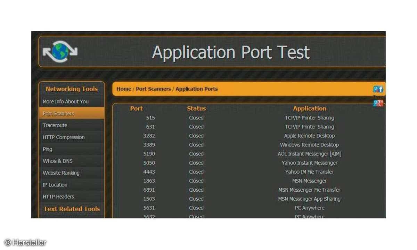This screenshot has width=417, height=250.
Task: Click the Application Port Test page title
Action: click(x=231, y=52)
